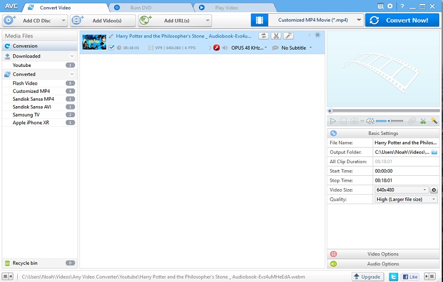Screen dimensions: 443x282
Task: Click the Downloaded section icon
Action: pos(7,56)
